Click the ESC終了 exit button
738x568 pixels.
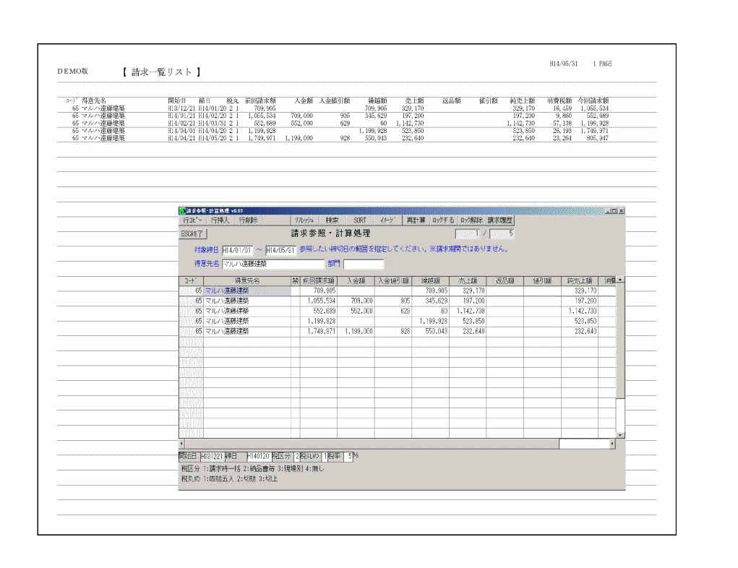pyautogui.click(x=192, y=233)
